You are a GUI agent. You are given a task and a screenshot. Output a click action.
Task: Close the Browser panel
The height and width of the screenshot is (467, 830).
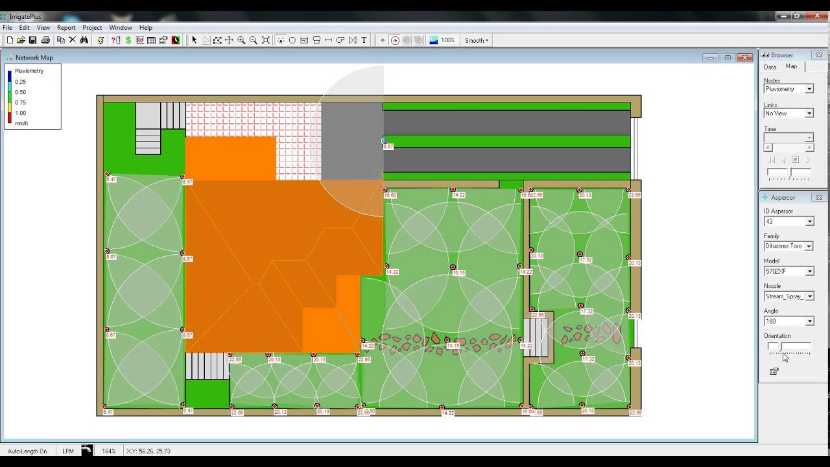(819, 55)
